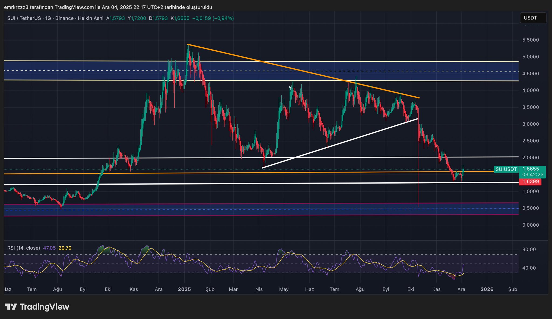Click the 5,5000 price axis label
This screenshot has width=552, height=319.
[530, 40]
